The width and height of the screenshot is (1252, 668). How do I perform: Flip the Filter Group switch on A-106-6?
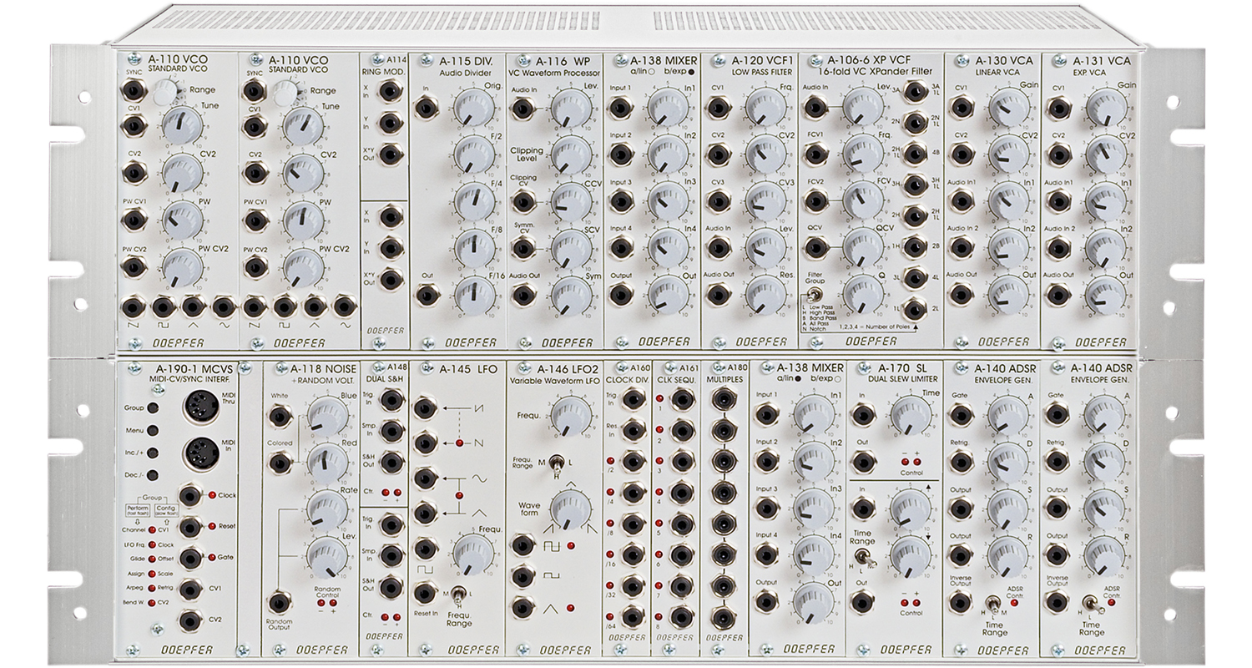[815, 293]
